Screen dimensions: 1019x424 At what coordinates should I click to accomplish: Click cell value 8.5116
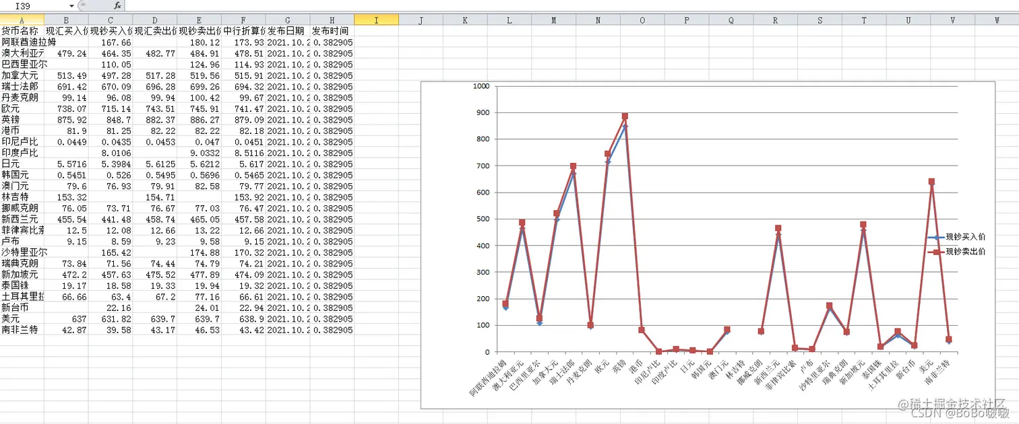(249, 153)
